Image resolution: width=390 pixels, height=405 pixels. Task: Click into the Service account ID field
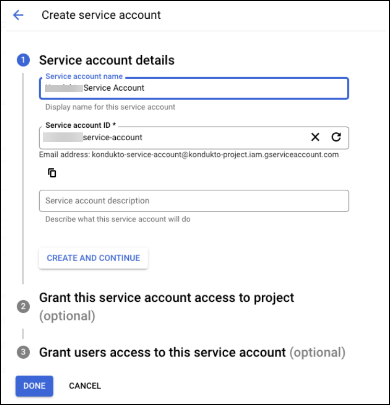click(x=198, y=138)
